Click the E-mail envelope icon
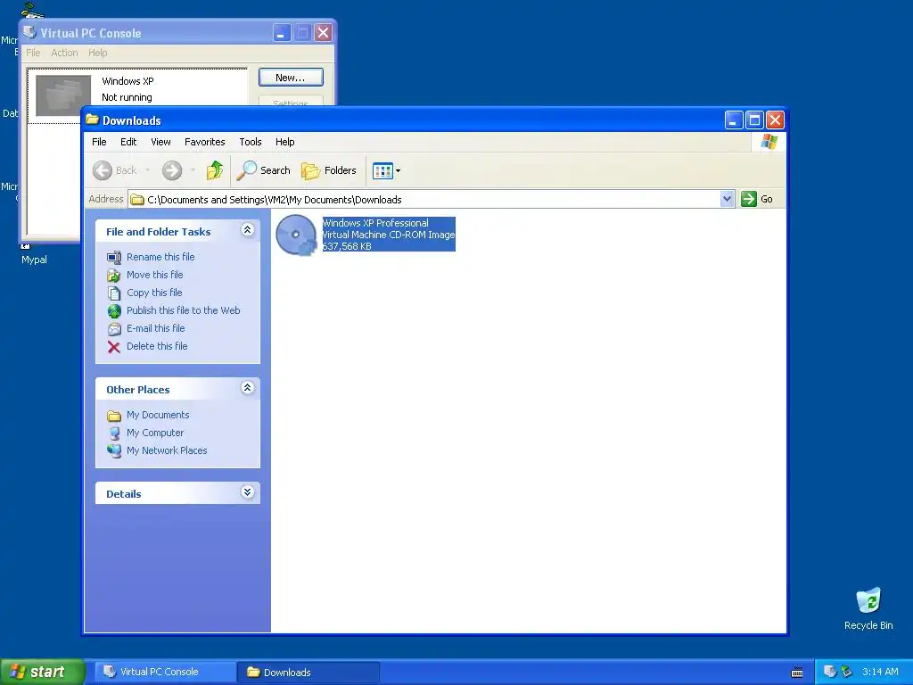913x685 pixels. [x=114, y=329]
